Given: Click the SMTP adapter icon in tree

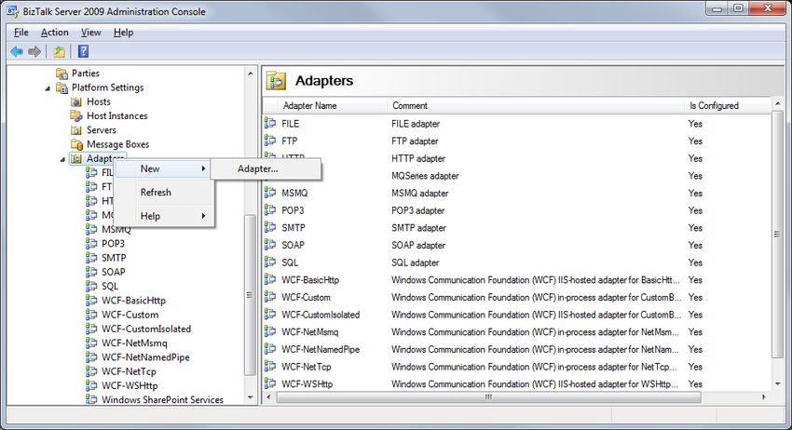Looking at the screenshot, I should click(91, 258).
